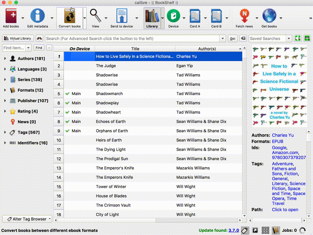The width and height of the screenshot is (313, 235).
Task: Open Edit metadata tool
Action: point(38,16)
